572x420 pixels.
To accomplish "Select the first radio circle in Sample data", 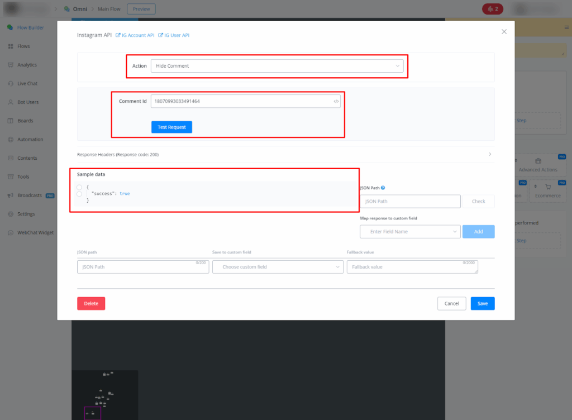I will (79, 187).
